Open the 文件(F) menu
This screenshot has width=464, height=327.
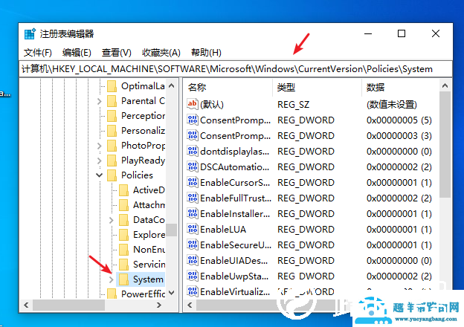(x=38, y=53)
